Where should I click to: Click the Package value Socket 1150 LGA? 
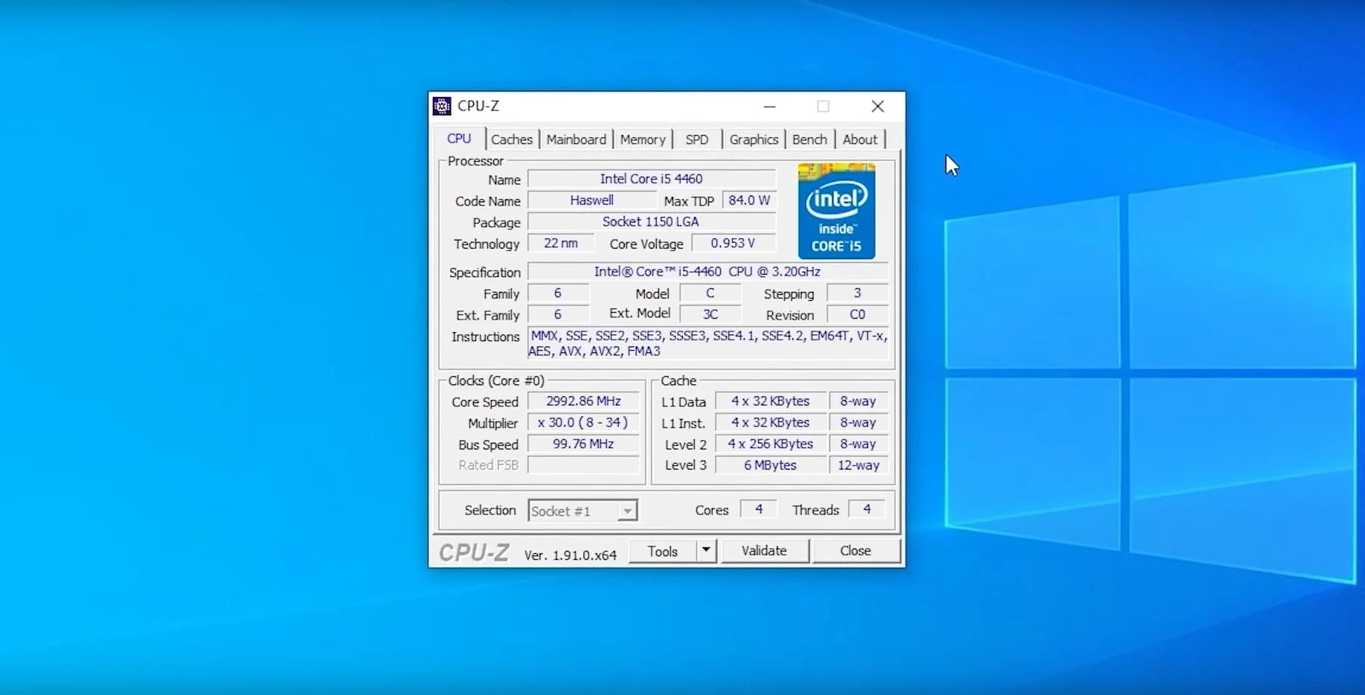[x=652, y=222]
